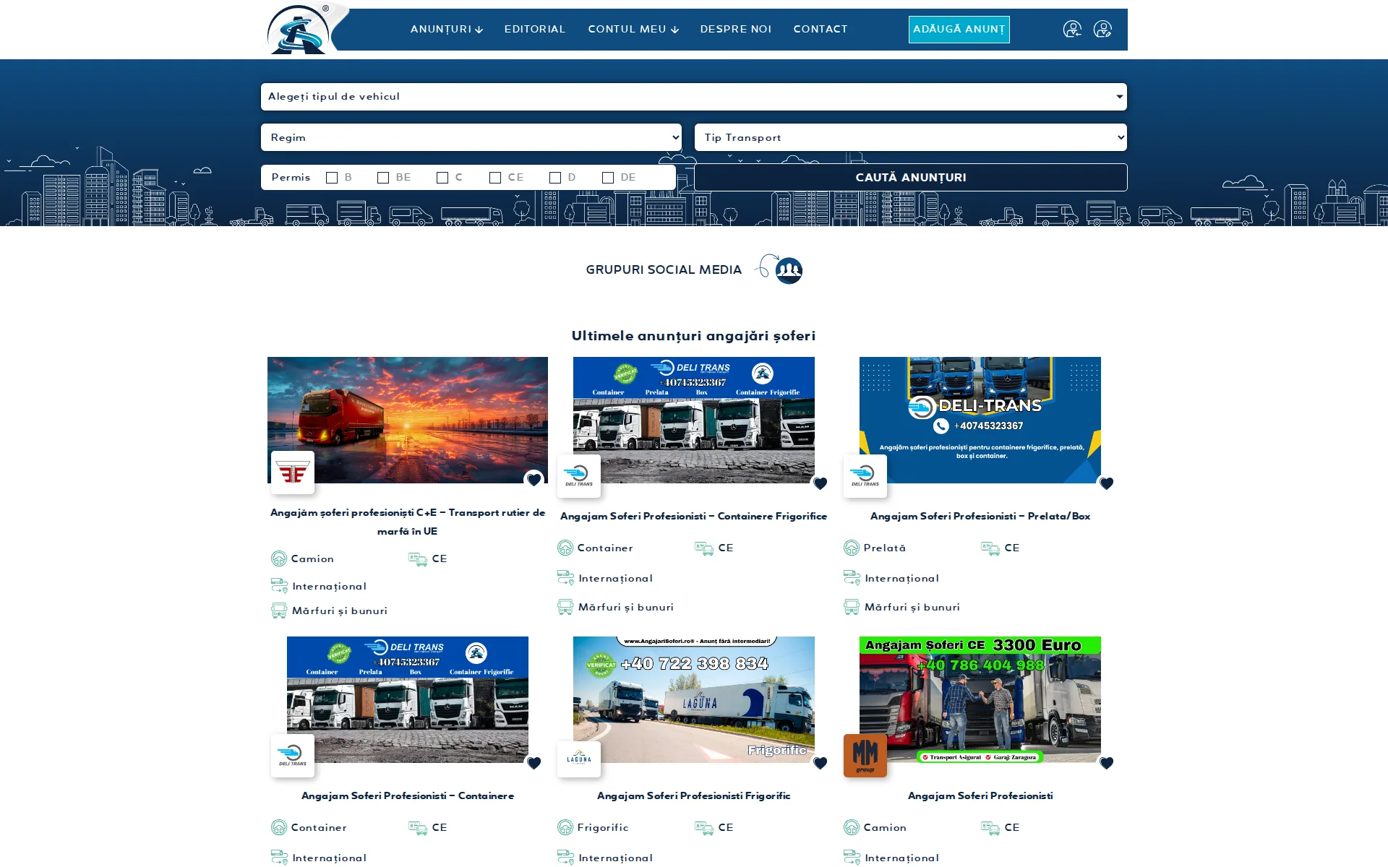Open 'Prelata/Box' listing title
1388x867 pixels.
coord(980,517)
